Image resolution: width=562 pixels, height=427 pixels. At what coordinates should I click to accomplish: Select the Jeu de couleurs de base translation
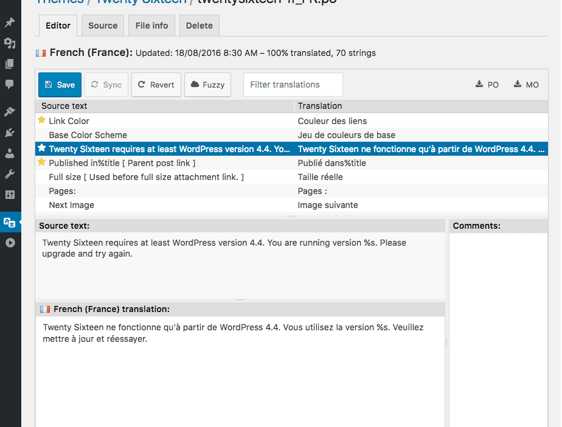pos(346,135)
